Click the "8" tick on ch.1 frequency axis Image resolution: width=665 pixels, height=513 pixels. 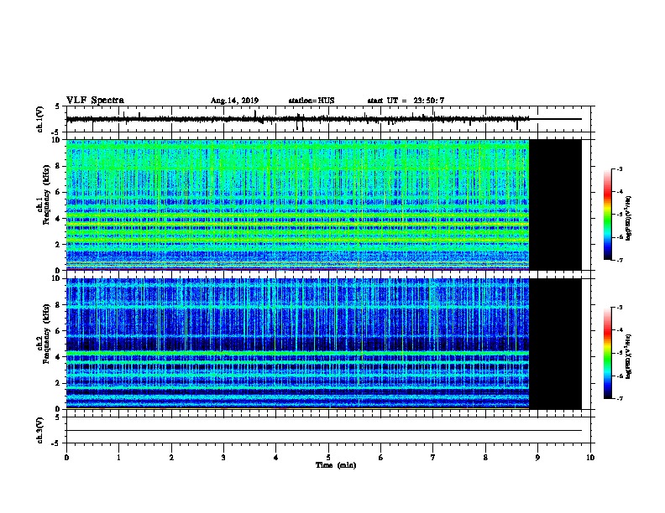point(58,166)
